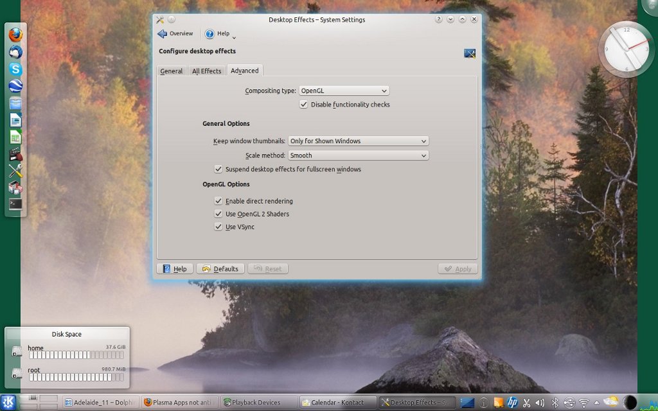Open the Scale method combo box
Image resolution: width=658 pixels, height=411 pixels.
pos(358,155)
